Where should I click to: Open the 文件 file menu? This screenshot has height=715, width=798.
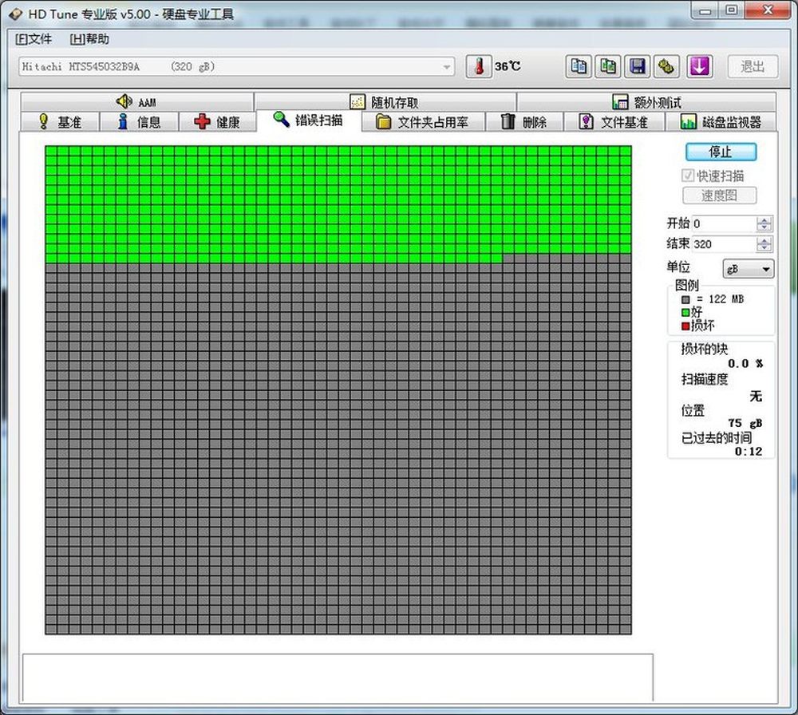coord(34,39)
